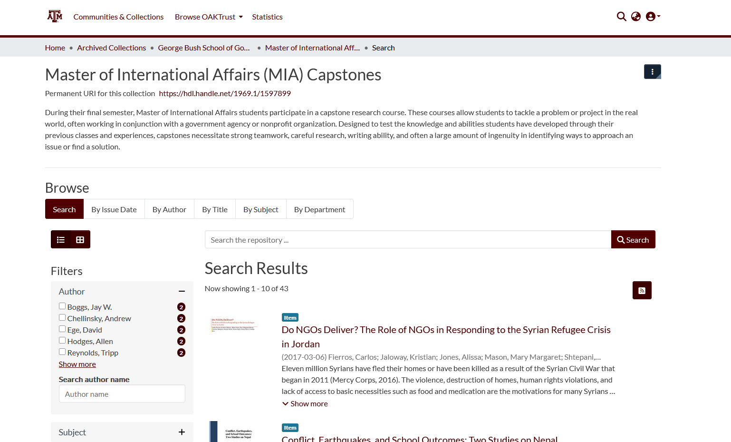Select the Reynolds, Tripp author checkbox

[62, 352]
